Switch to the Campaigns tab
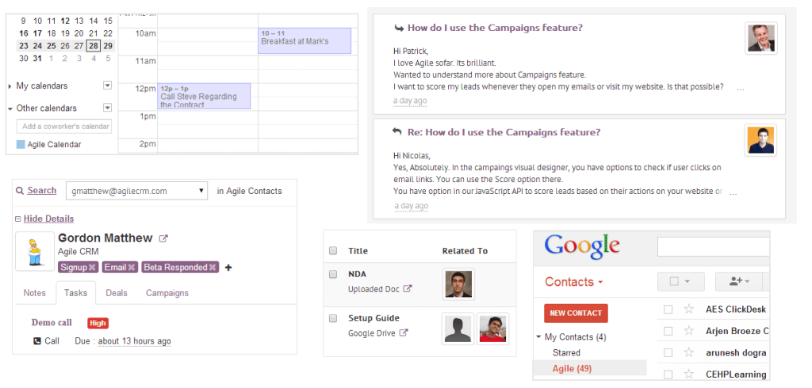This screenshot has width=812, height=388. [x=167, y=293]
